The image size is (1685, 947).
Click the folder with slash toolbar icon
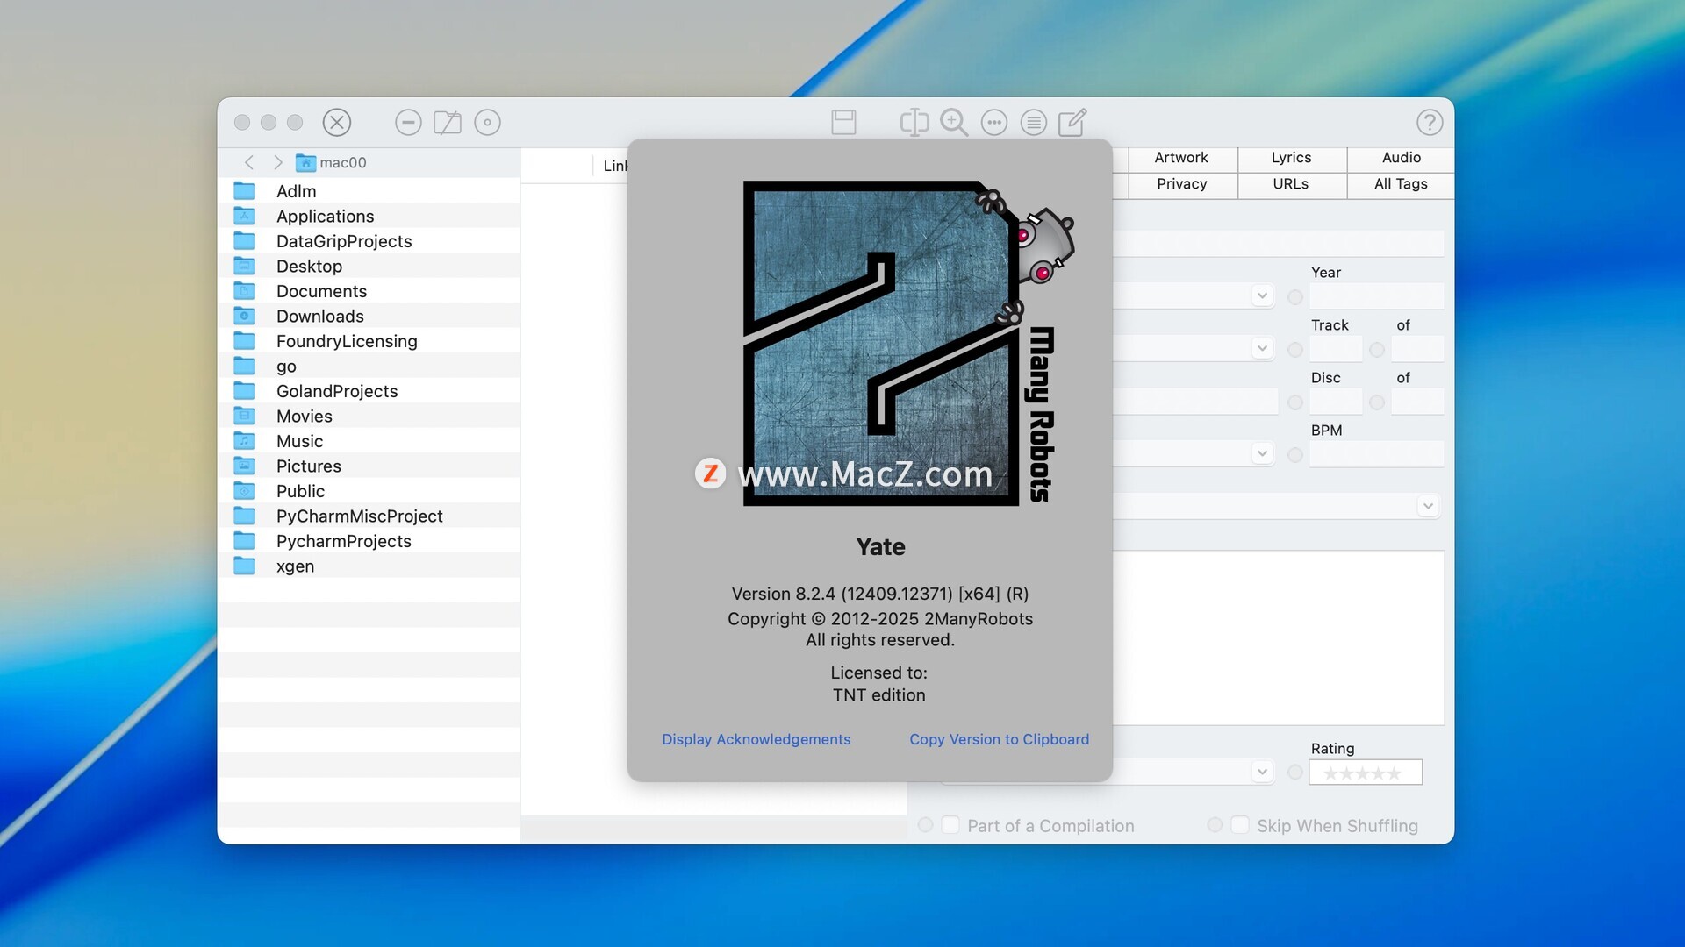[448, 122]
